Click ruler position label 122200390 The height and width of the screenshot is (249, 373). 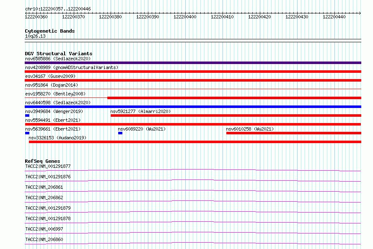[148, 17]
